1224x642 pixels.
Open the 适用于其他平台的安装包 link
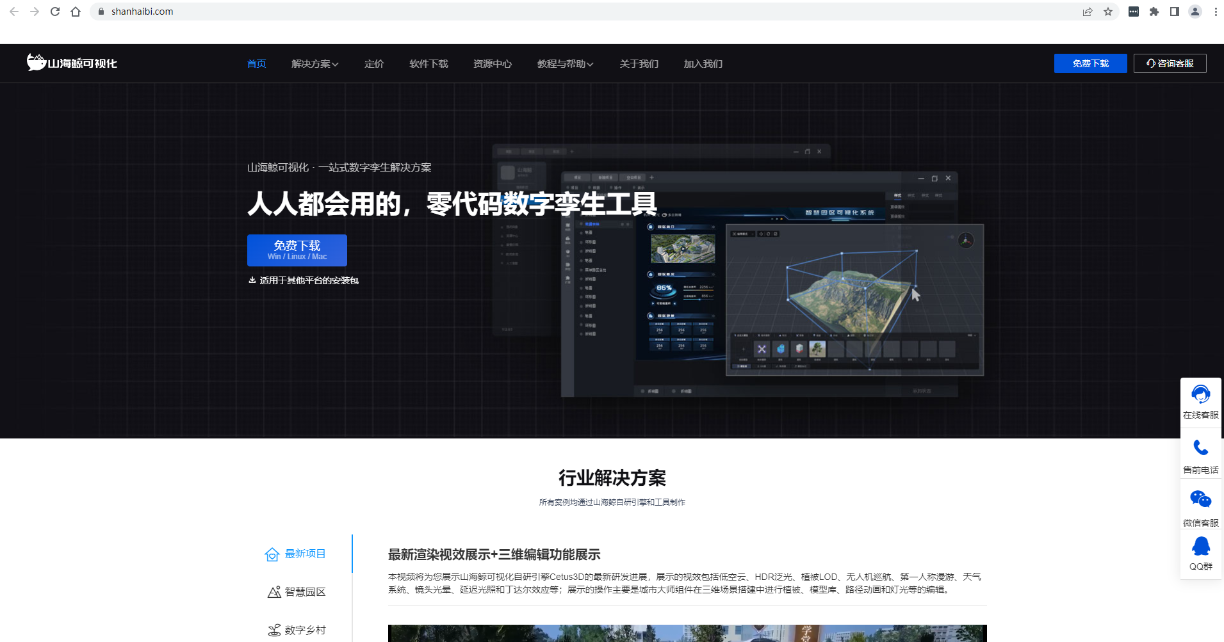[309, 280]
